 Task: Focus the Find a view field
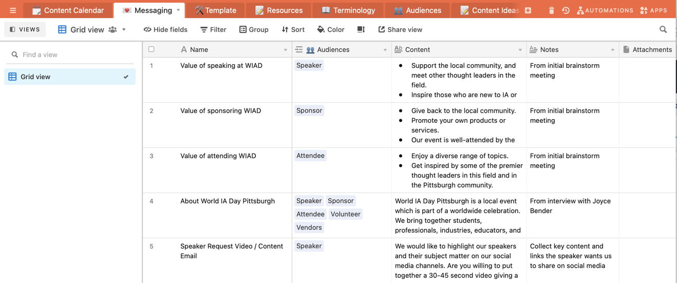70,54
